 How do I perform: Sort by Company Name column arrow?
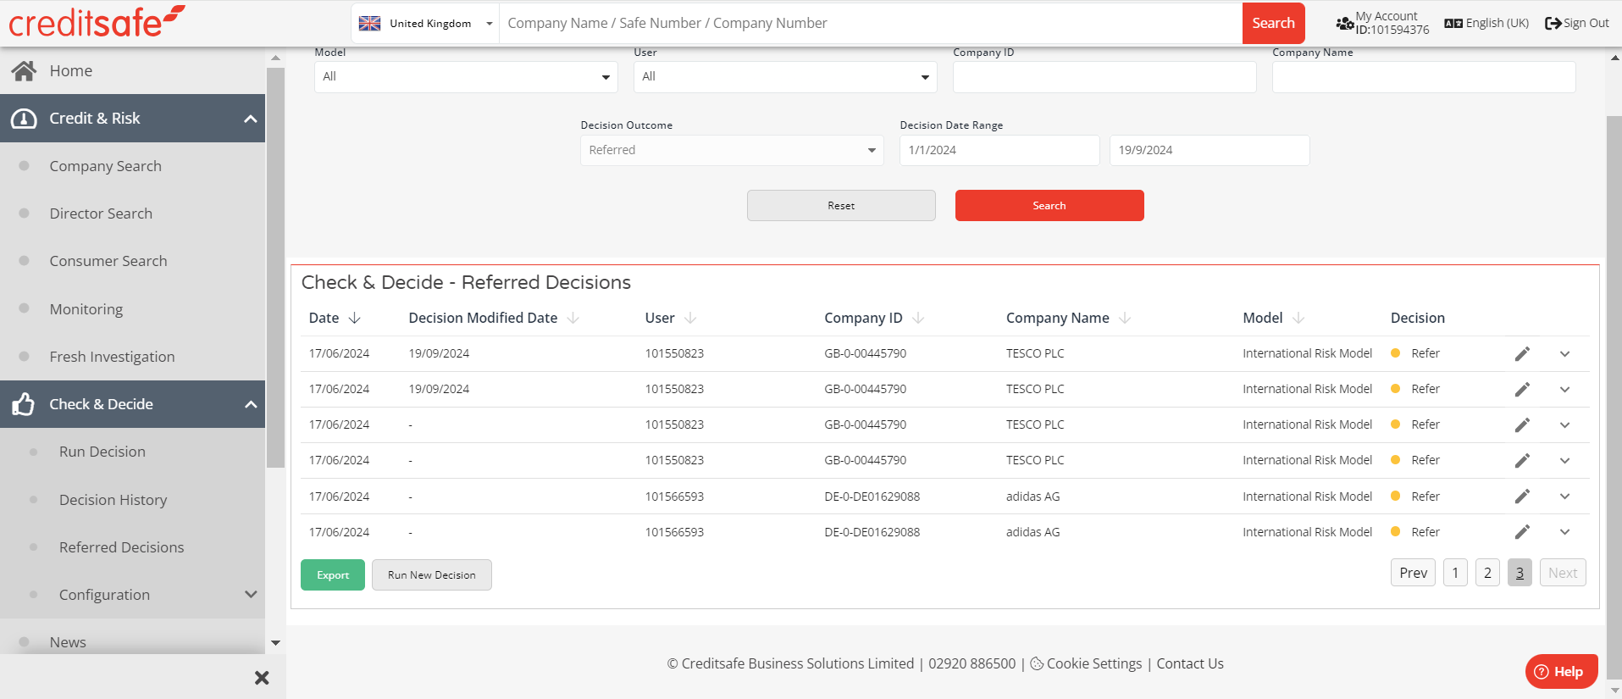coord(1125,318)
